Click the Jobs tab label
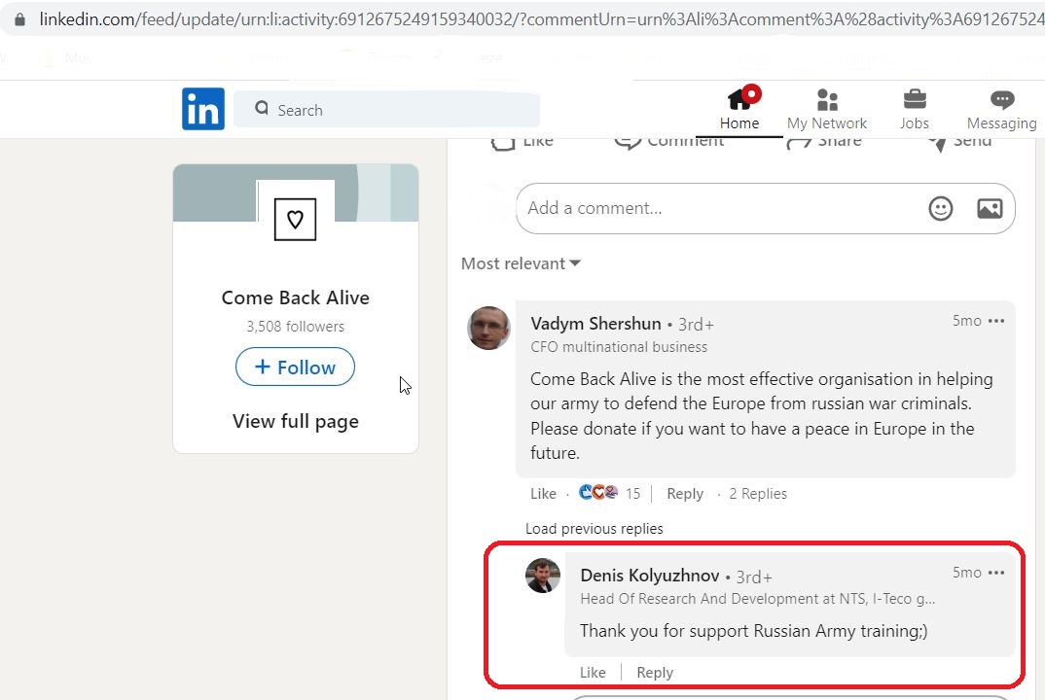Image resolution: width=1045 pixels, height=700 pixels. (x=915, y=123)
